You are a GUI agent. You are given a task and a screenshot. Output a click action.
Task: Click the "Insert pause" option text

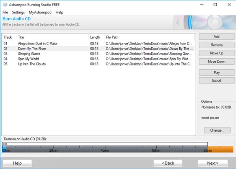point(210,118)
